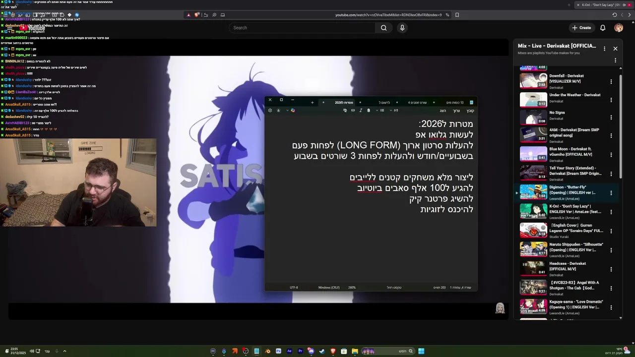635x357 pixels.
Task: Reload the page with browser refresh icon
Action: pos(615,15)
